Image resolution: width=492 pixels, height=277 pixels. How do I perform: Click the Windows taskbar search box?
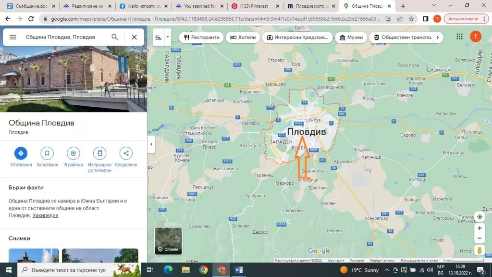(80, 270)
